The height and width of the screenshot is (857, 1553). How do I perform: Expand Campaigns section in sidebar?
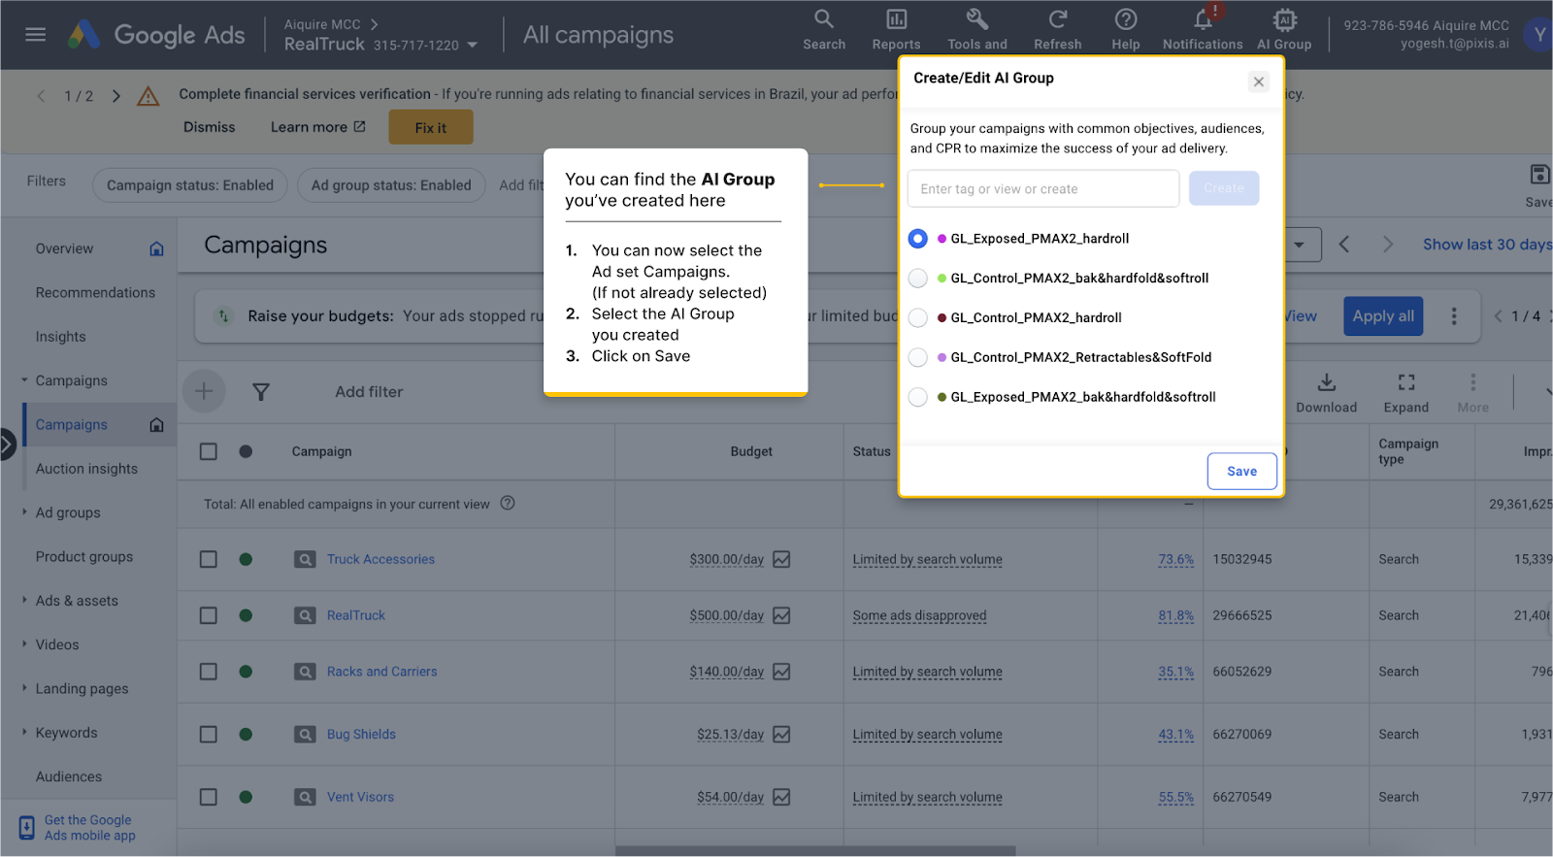pyautogui.click(x=24, y=380)
